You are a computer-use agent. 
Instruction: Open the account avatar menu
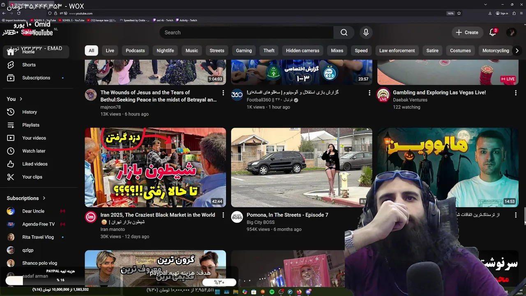[x=511, y=32]
